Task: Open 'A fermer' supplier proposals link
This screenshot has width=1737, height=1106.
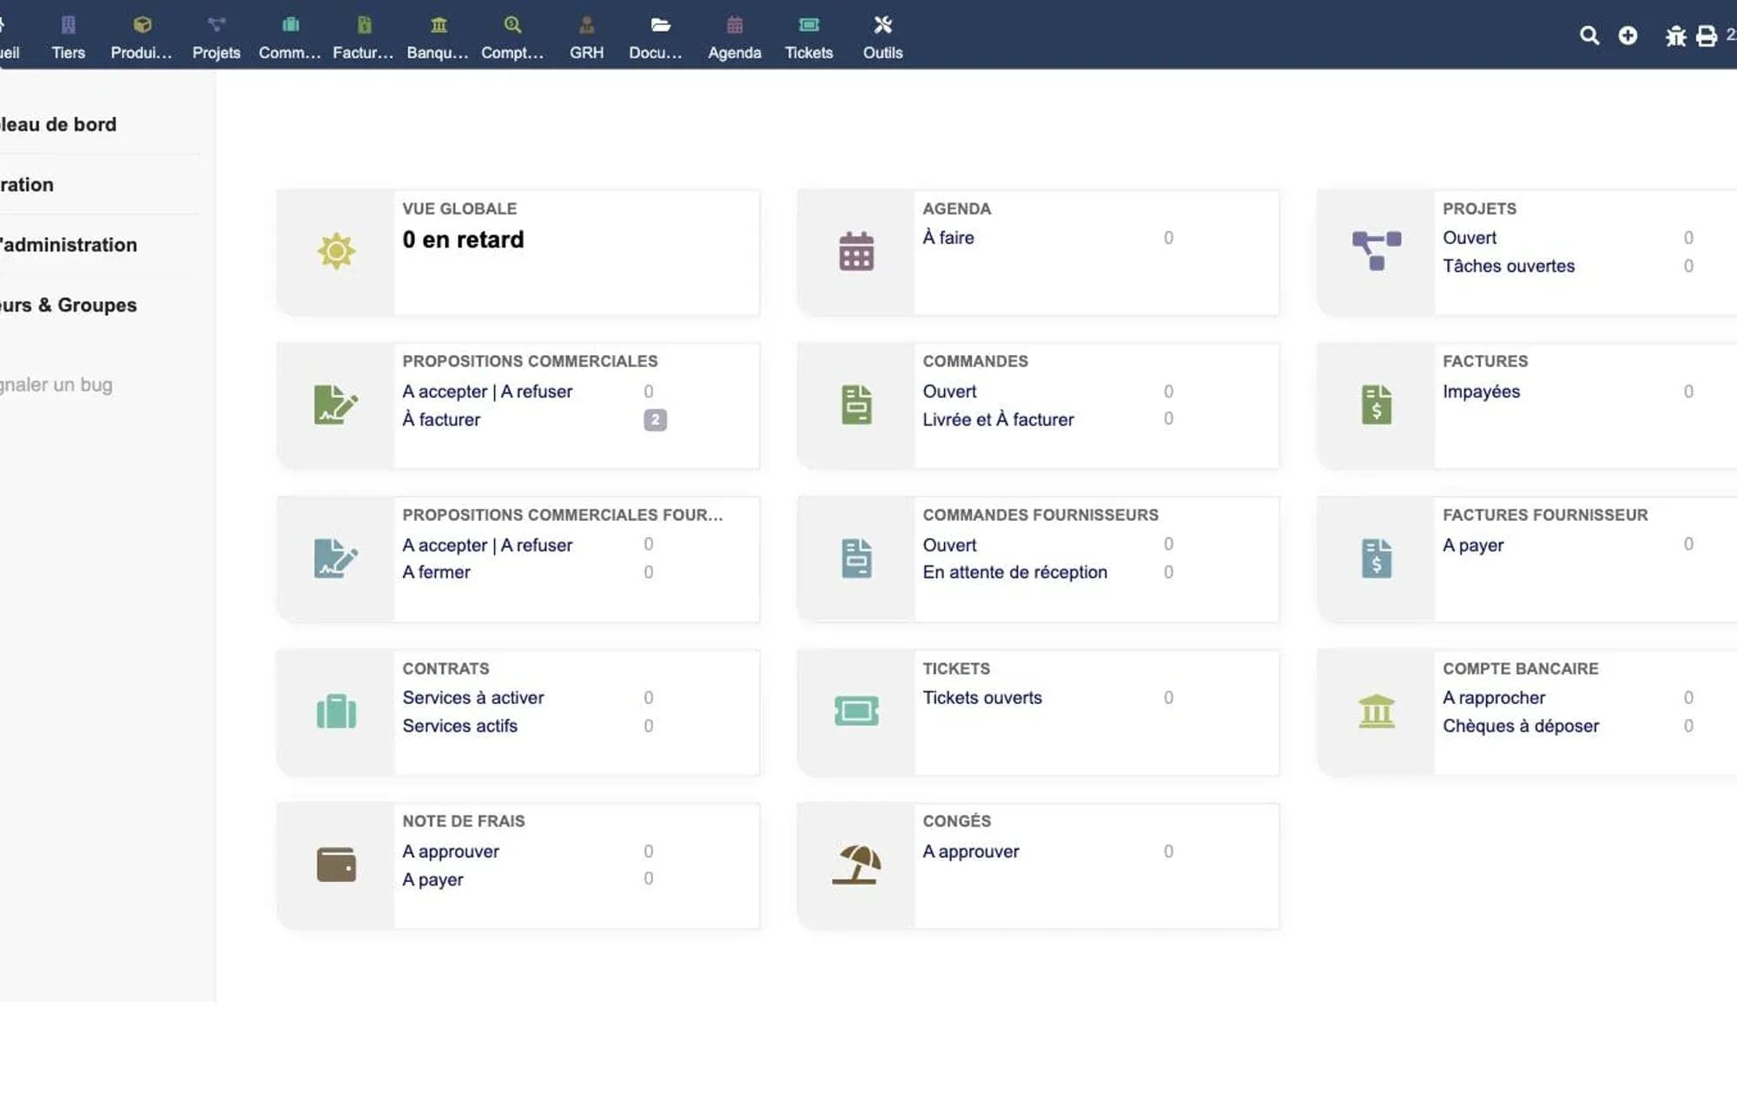Action: (x=436, y=572)
